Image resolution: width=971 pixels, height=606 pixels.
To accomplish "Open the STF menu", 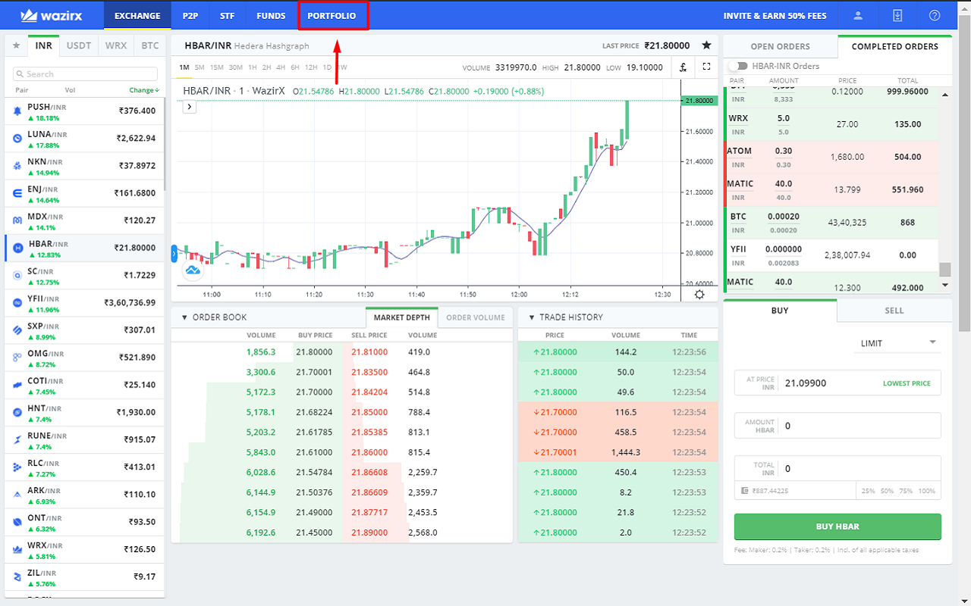I will [227, 15].
